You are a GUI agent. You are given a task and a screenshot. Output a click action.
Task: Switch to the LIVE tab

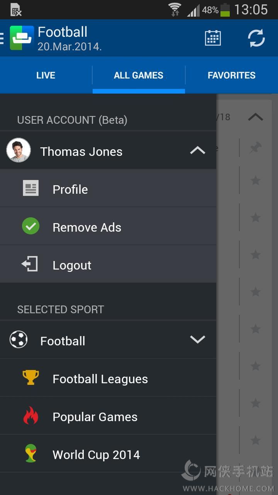[x=46, y=75]
